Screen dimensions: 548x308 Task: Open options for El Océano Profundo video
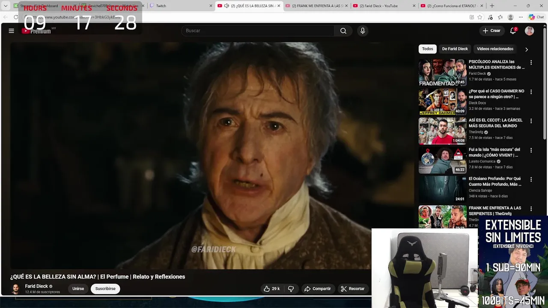[x=531, y=180]
